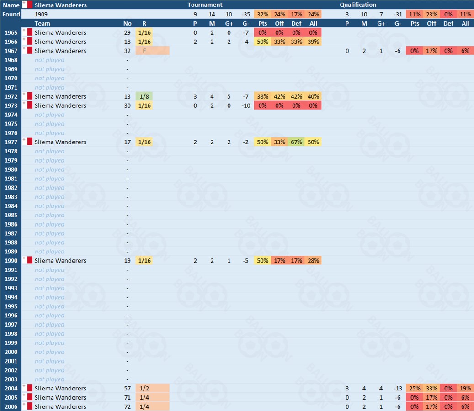This screenshot has height=411, width=474.
Task: Click the Malta flag in the 1990 row
Action: point(27,261)
